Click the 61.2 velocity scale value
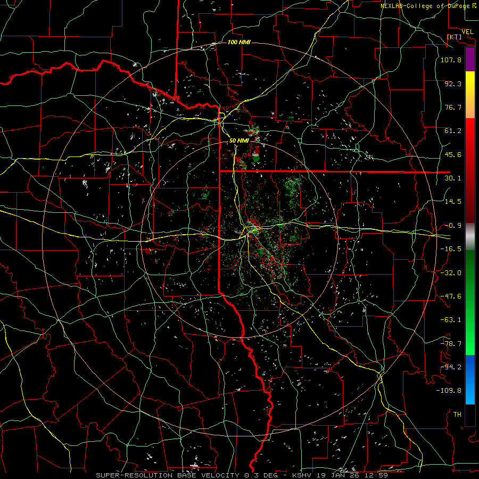The image size is (479, 479). point(453,131)
